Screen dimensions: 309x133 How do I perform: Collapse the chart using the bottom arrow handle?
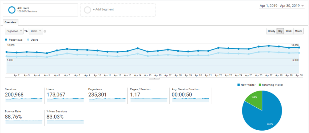(x=154, y=78)
